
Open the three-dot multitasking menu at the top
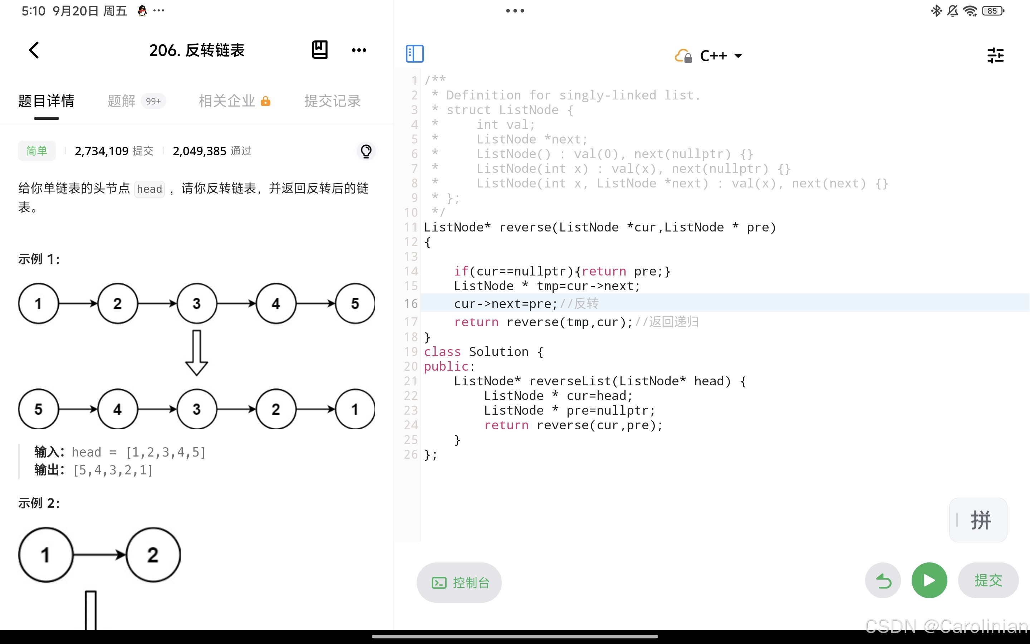[x=515, y=11]
